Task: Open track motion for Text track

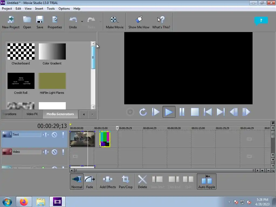Action: [x=46, y=135]
